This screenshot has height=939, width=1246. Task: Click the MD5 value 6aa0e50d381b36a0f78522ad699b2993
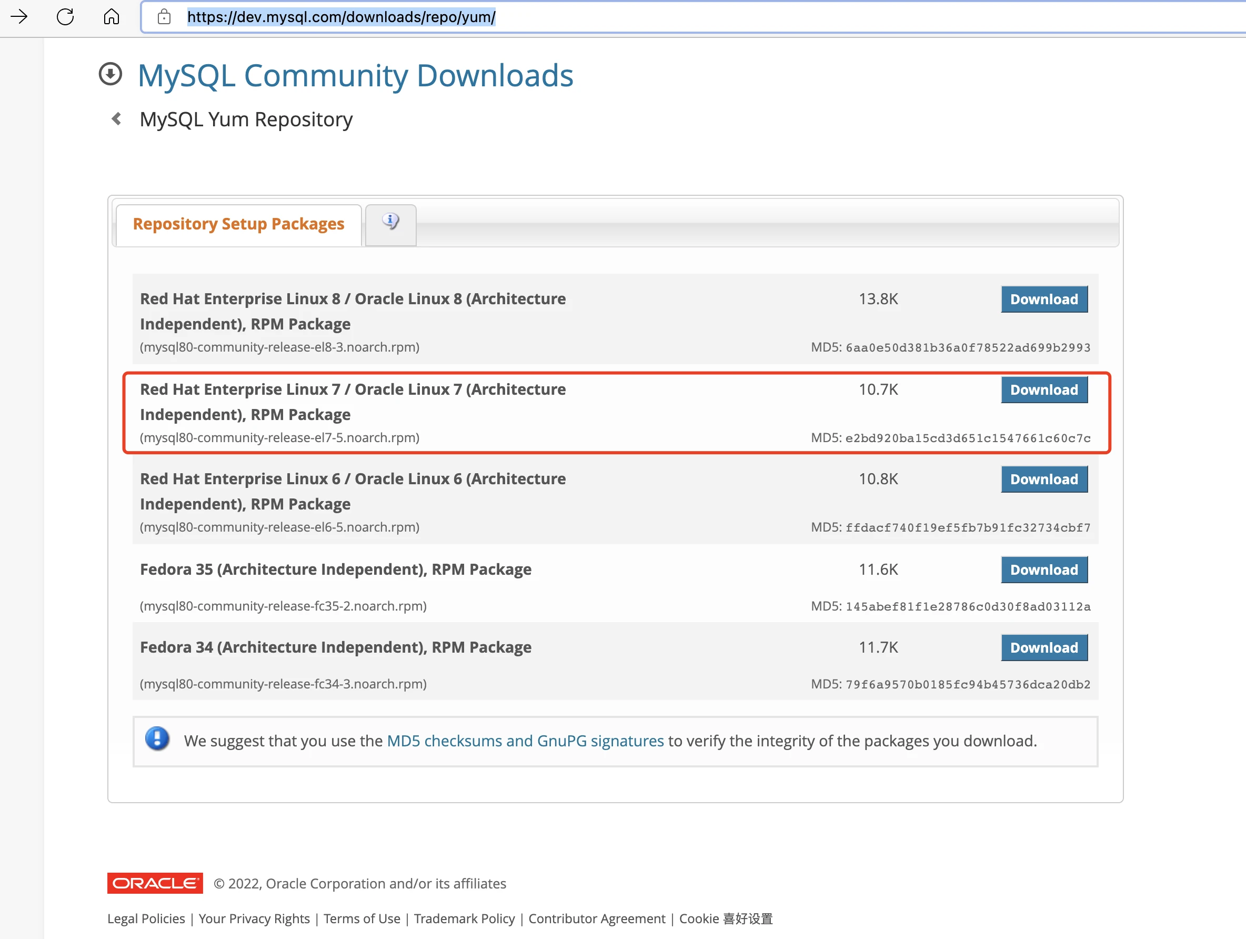(x=968, y=348)
